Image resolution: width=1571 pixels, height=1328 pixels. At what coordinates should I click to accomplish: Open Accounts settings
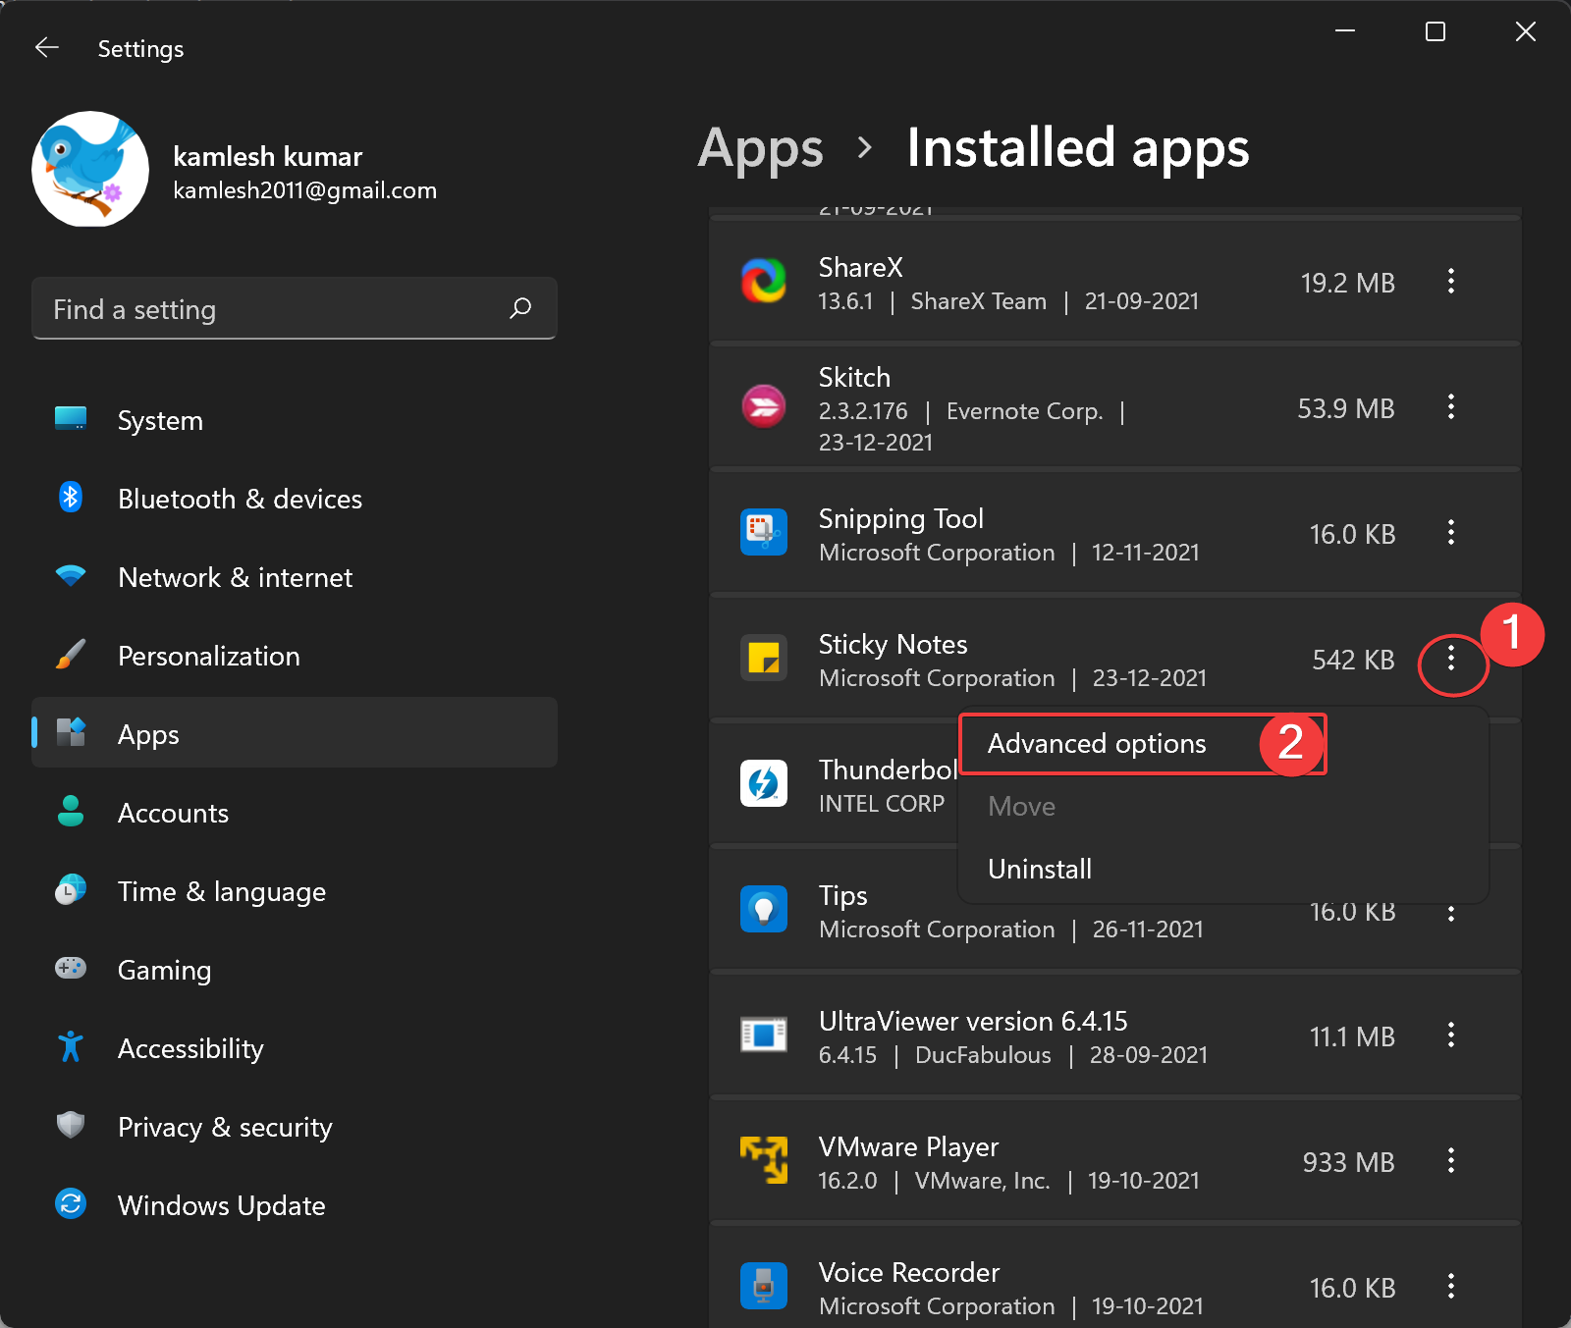295,813
